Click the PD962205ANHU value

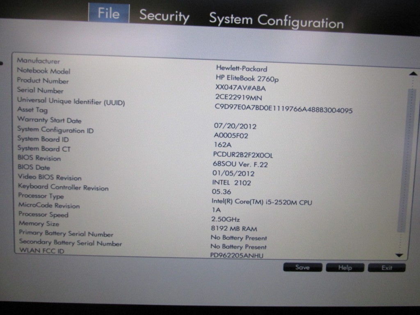[237, 255]
